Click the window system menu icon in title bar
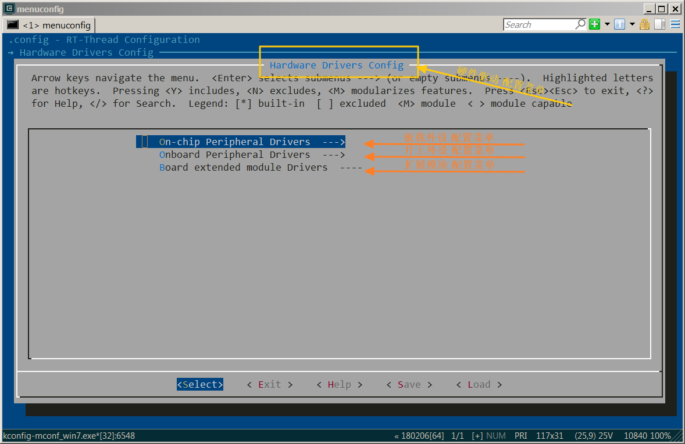The width and height of the screenshot is (685, 444). click(9, 8)
